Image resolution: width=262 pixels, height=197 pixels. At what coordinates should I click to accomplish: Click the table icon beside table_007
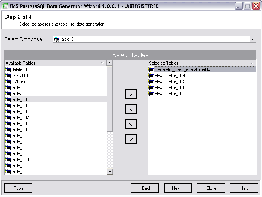8,117
